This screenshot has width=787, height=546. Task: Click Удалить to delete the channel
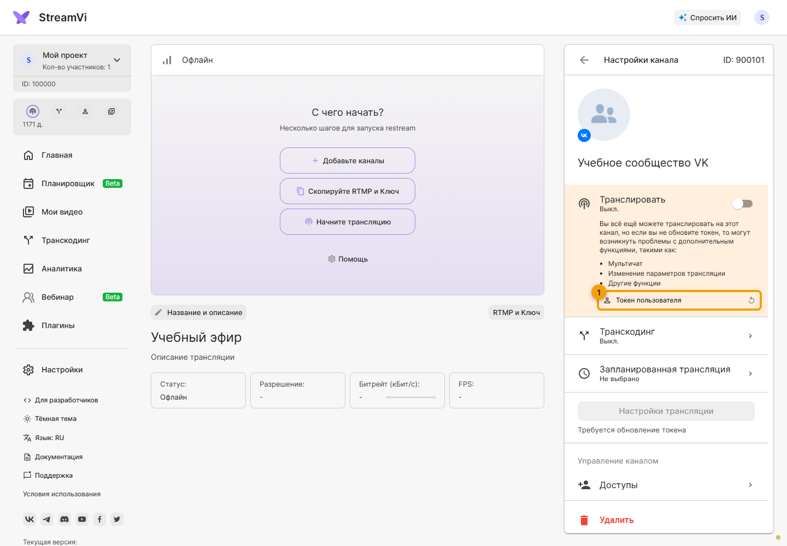point(616,520)
